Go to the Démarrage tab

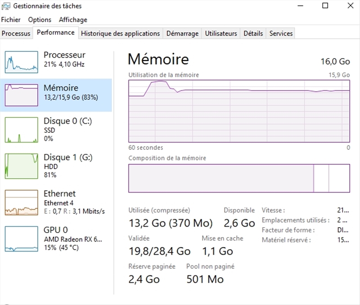point(182,33)
